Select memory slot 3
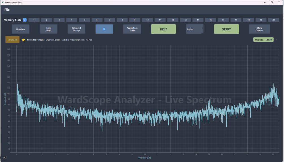This screenshot has width=284, height=162. pos(59,20)
